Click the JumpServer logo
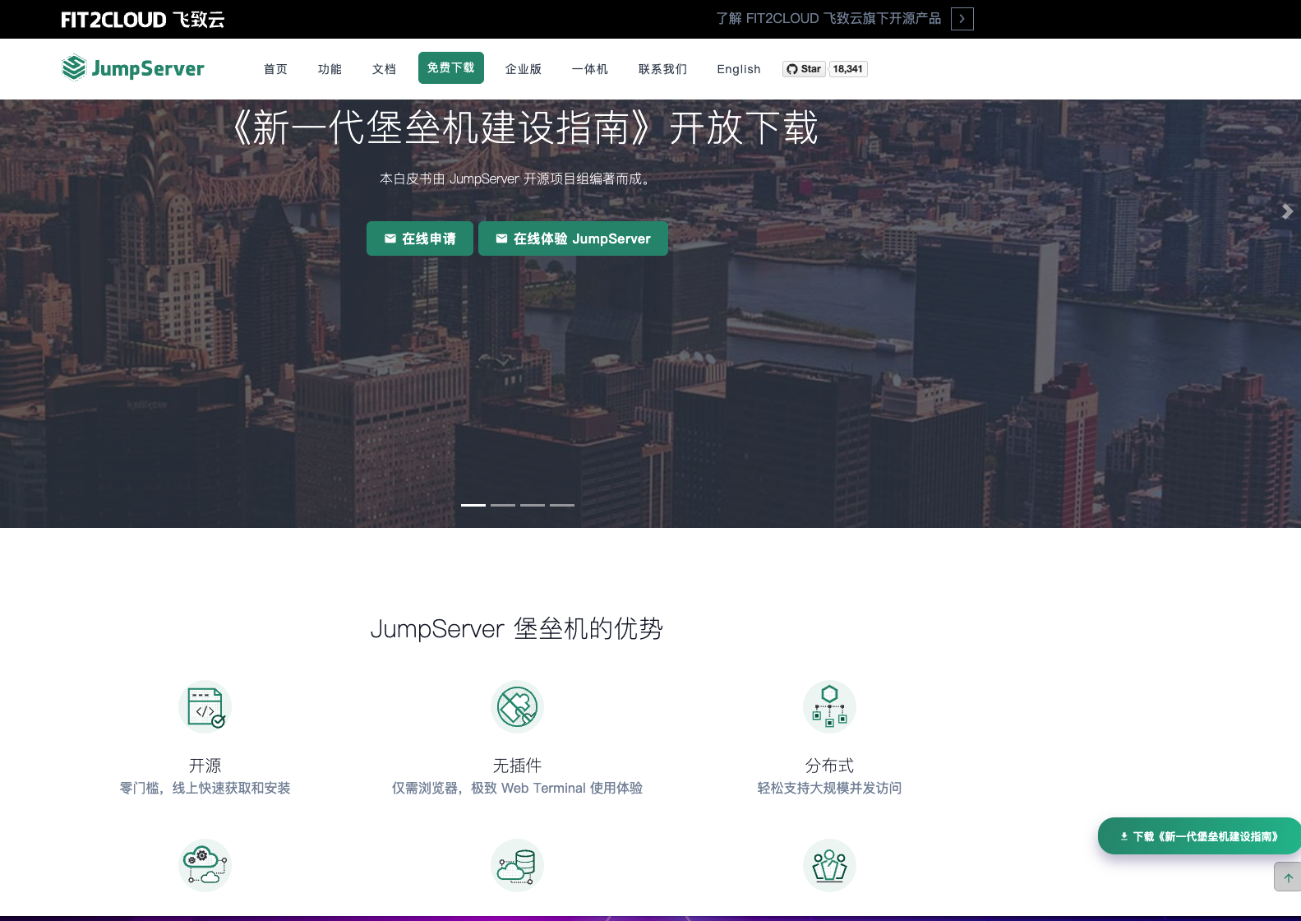 [x=133, y=68]
